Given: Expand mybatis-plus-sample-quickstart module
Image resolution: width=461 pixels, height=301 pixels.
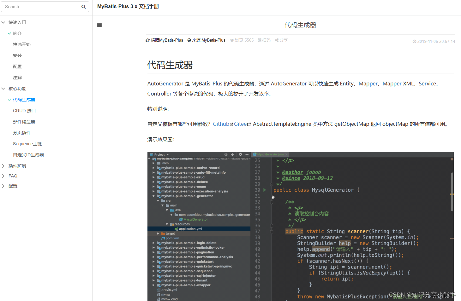Looking at the screenshot, I should tap(154, 262).
